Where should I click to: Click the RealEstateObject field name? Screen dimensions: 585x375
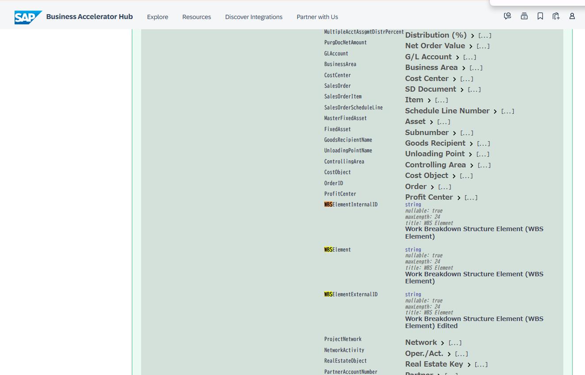(346, 361)
